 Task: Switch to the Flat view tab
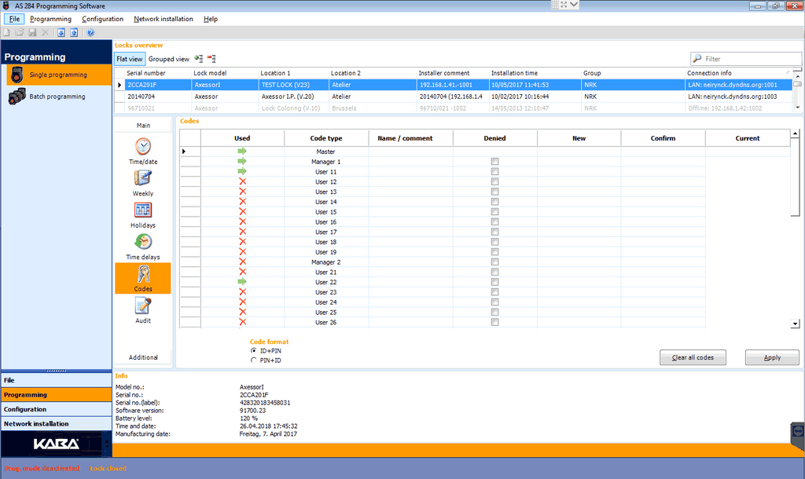pyautogui.click(x=130, y=59)
